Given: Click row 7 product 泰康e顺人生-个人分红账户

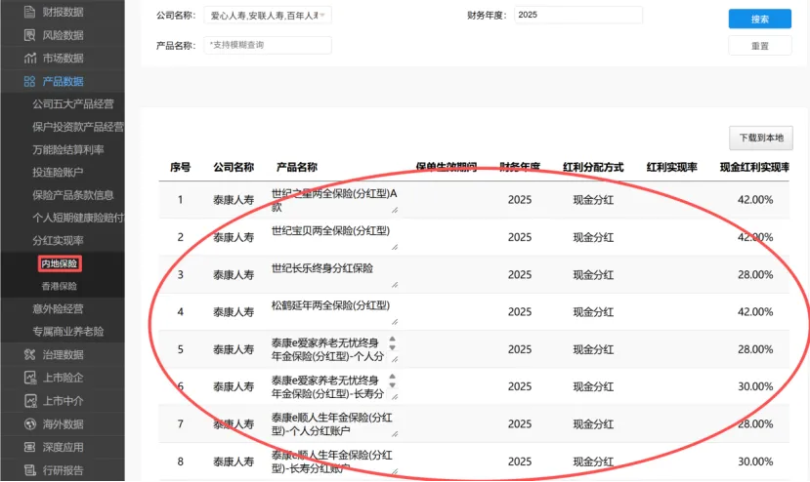Looking at the screenshot, I should (334, 423).
